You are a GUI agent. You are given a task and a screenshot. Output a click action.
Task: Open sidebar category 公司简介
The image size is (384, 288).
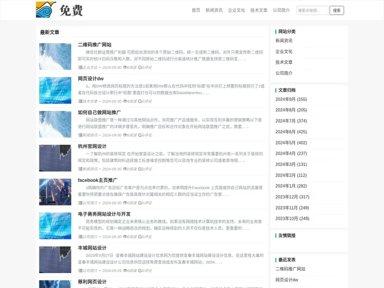tap(284, 73)
